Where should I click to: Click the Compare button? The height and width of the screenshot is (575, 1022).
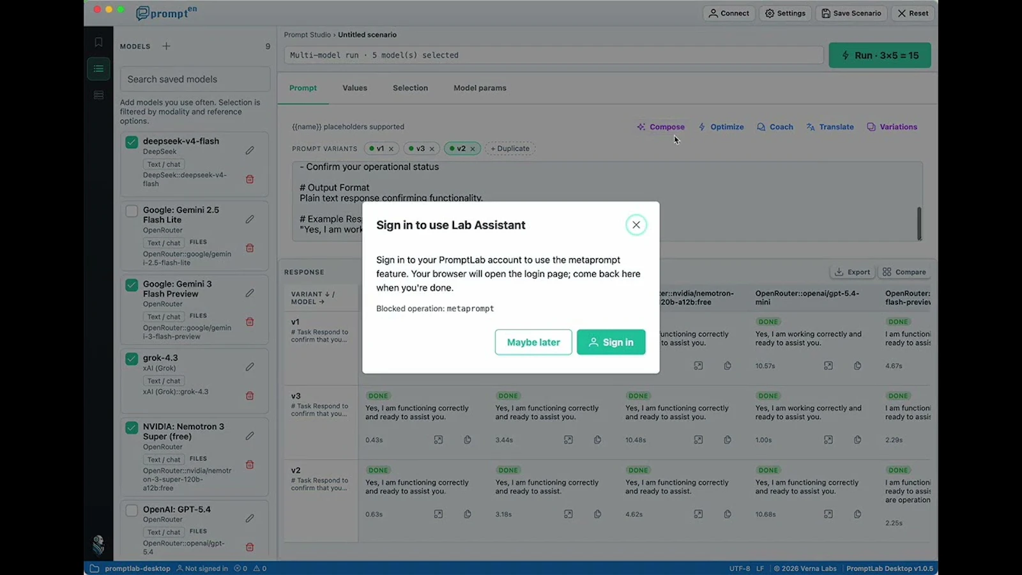(x=904, y=272)
